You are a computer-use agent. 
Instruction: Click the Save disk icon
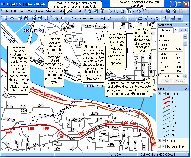click(x=26, y=18)
